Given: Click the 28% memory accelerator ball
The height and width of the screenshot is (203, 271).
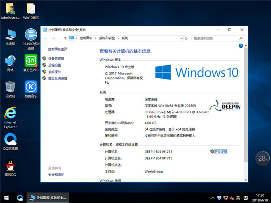Looking at the screenshot, I should tap(263, 158).
